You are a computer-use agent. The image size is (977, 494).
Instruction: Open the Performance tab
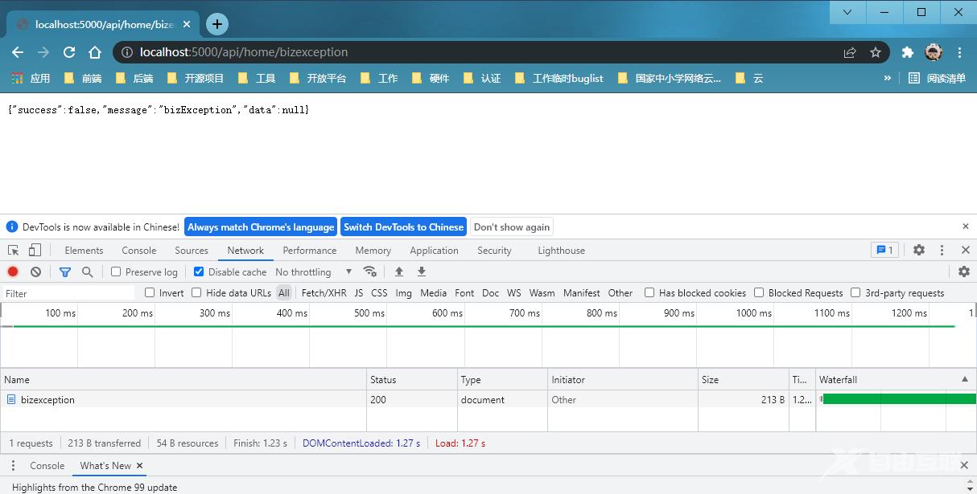pos(310,251)
